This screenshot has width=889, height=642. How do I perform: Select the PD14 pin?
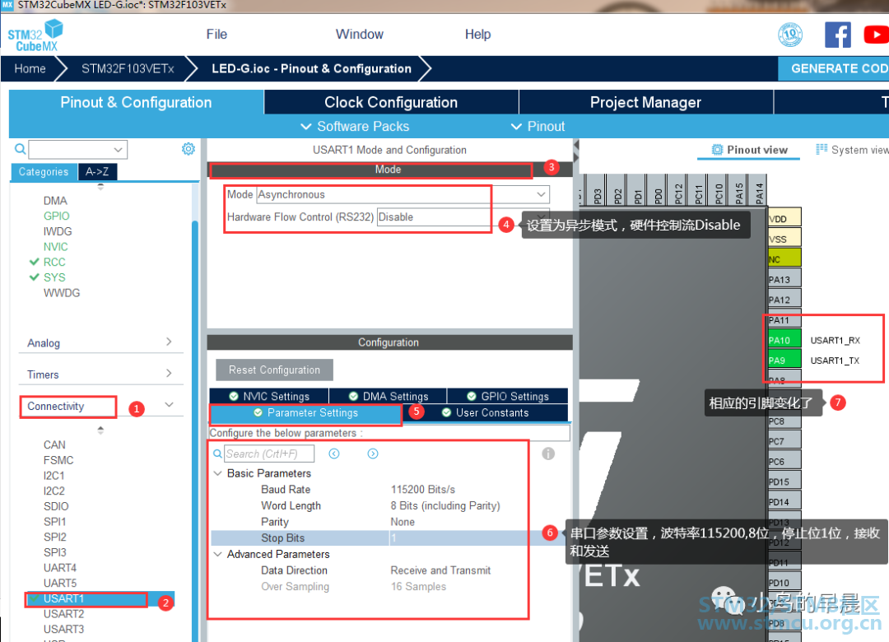[784, 502]
